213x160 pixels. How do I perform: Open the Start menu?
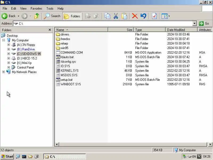click(x=7, y=157)
